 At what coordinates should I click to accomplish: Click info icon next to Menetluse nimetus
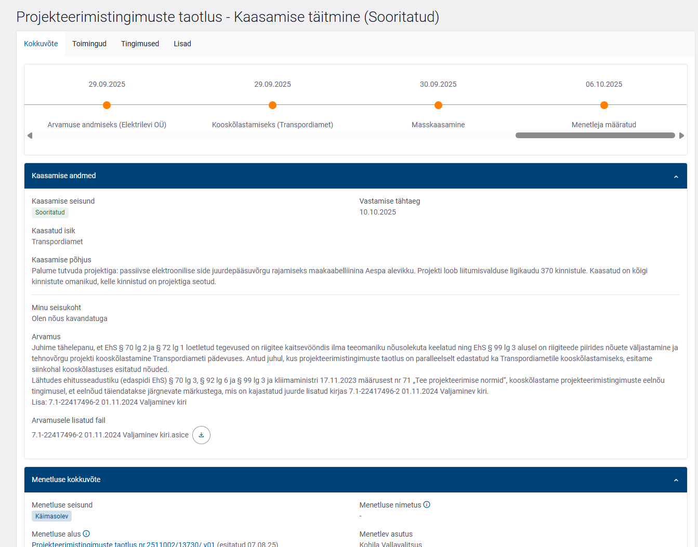click(x=427, y=505)
